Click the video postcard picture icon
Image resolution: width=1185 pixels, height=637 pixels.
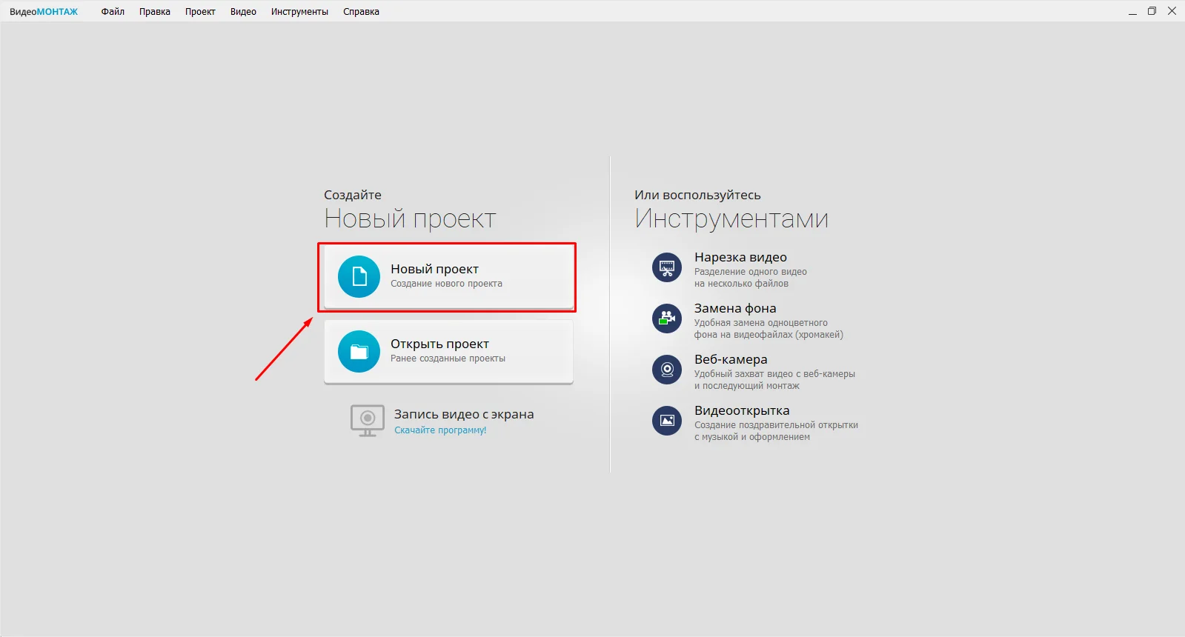[x=667, y=421]
